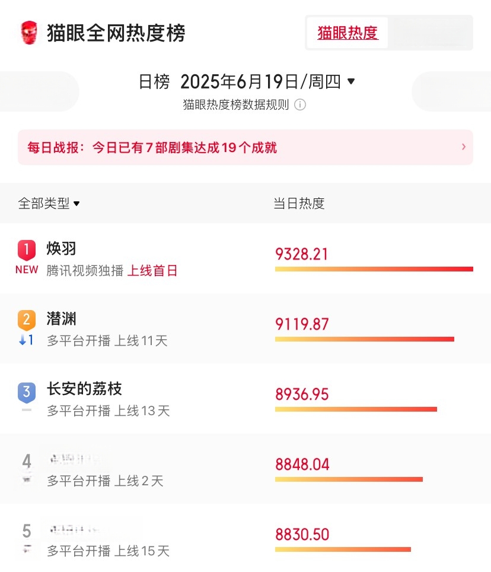Click the blue rank 3 badge
Viewport: 491px width, 572px height.
(x=27, y=393)
